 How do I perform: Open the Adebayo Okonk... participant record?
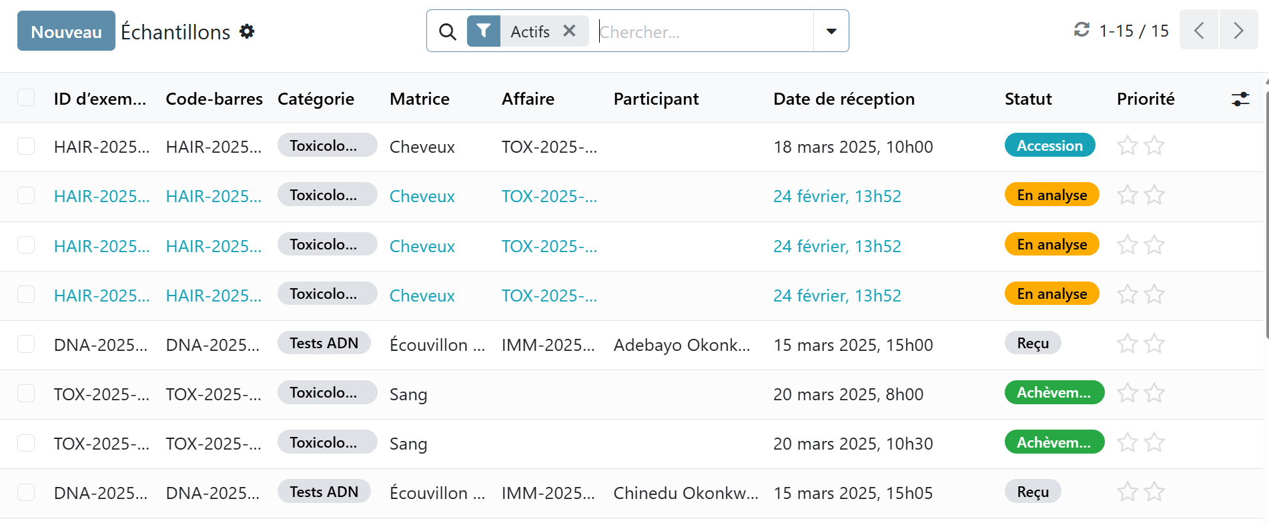(x=681, y=345)
